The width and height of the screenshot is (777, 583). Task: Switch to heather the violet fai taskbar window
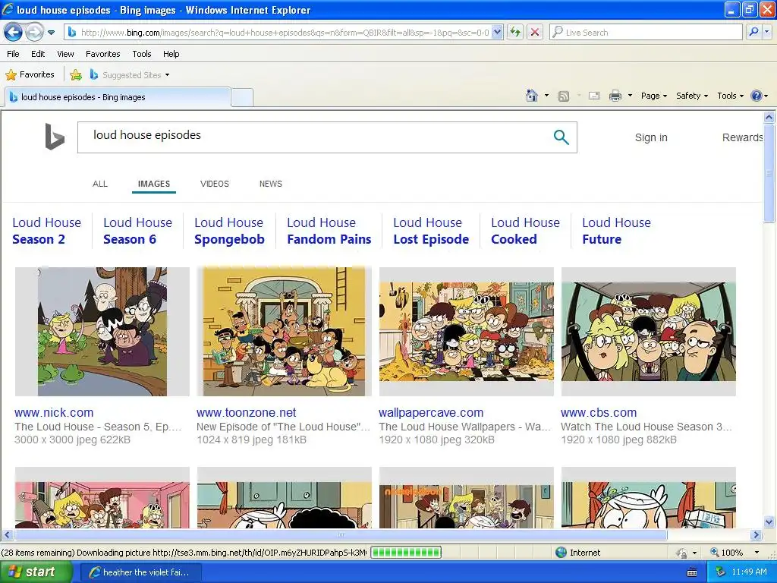coord(140,572)
